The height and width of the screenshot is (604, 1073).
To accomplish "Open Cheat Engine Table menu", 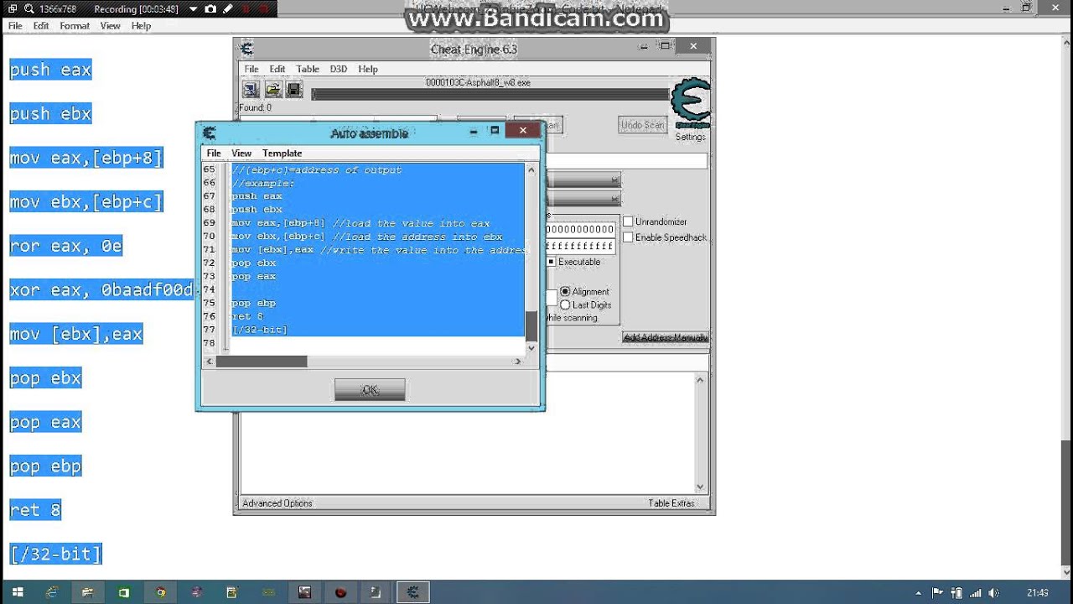I will (x=308, y=69).
